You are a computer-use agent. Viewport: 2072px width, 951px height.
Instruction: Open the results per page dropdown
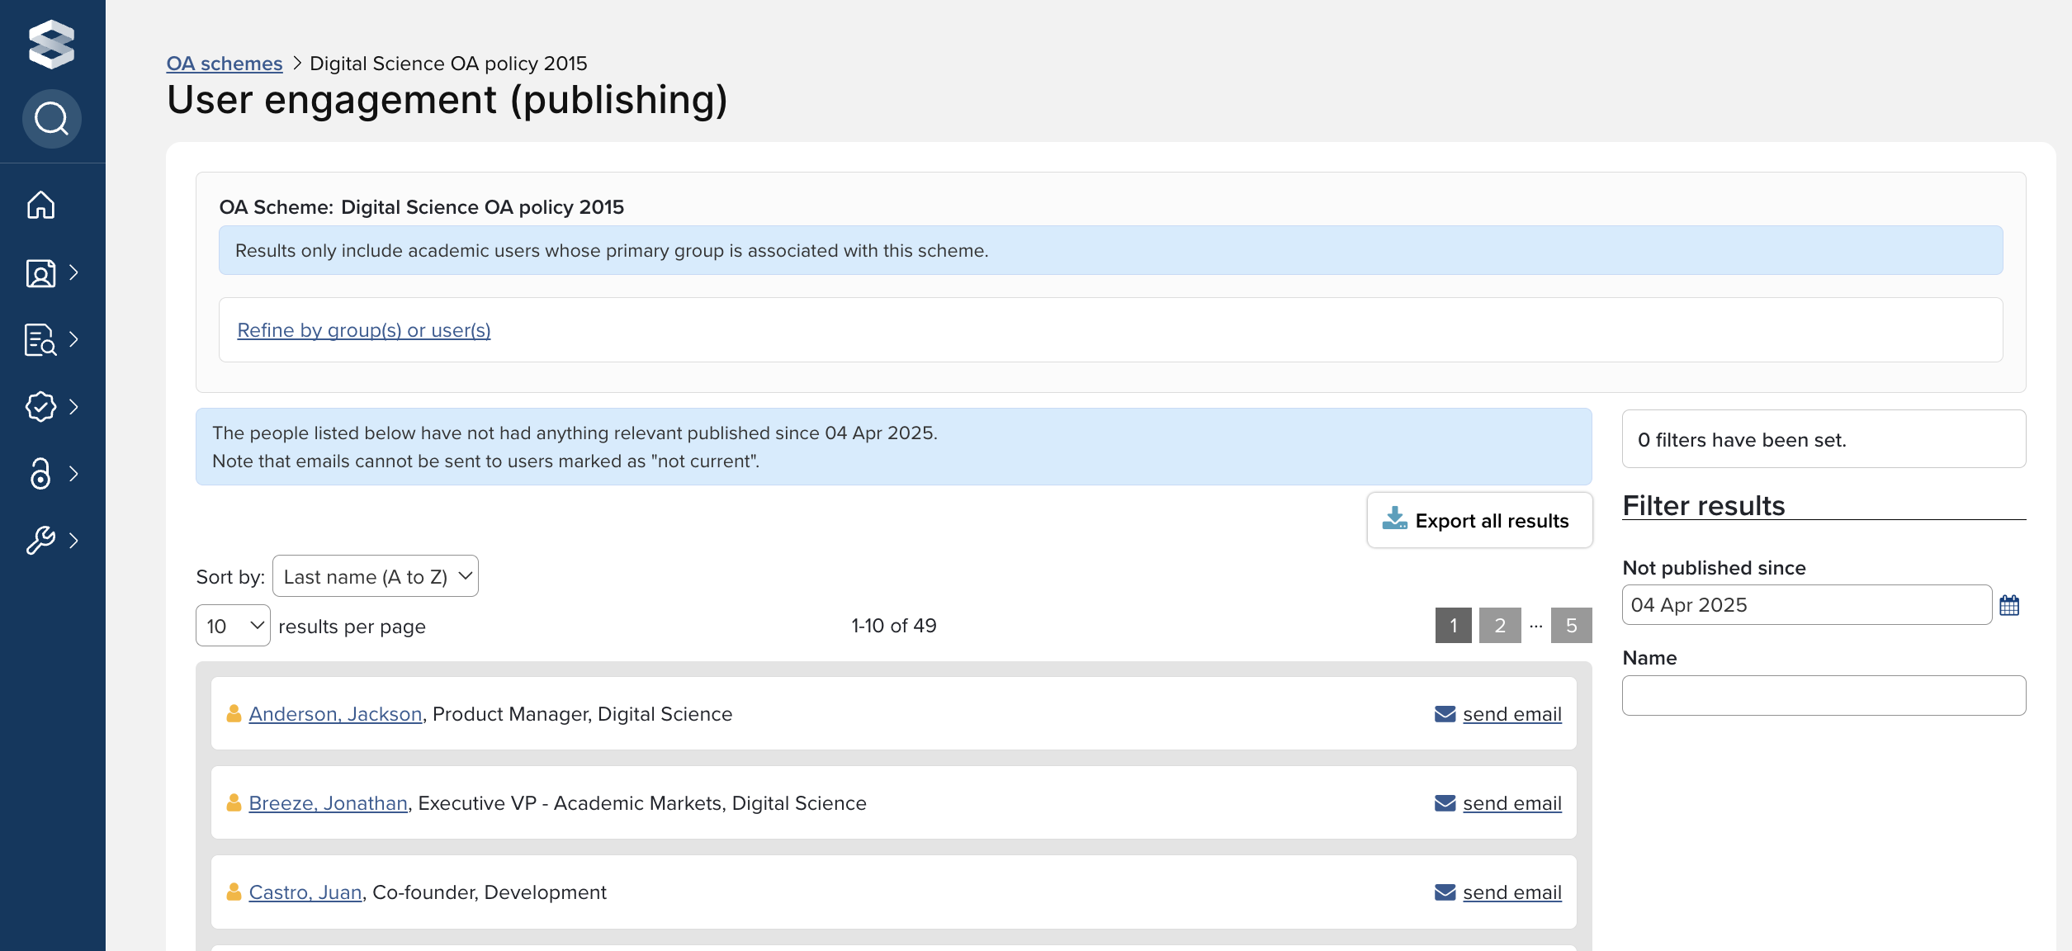233,626
